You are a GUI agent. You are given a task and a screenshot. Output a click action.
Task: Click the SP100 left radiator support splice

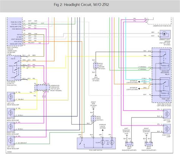[129, 144]
